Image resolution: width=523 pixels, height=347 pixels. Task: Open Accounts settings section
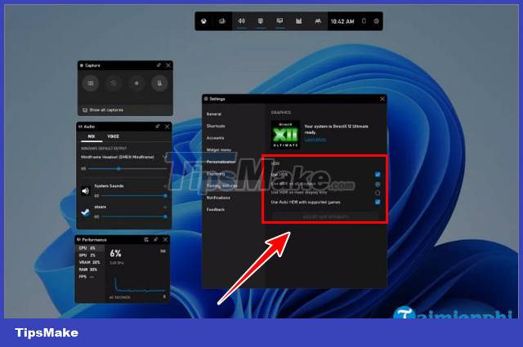(x=215, y=138)
